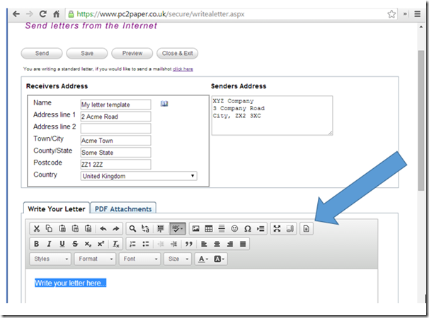This screenshot has width=429, height=318.
Task: Toggle italic formatting
Action: [50, 244]
